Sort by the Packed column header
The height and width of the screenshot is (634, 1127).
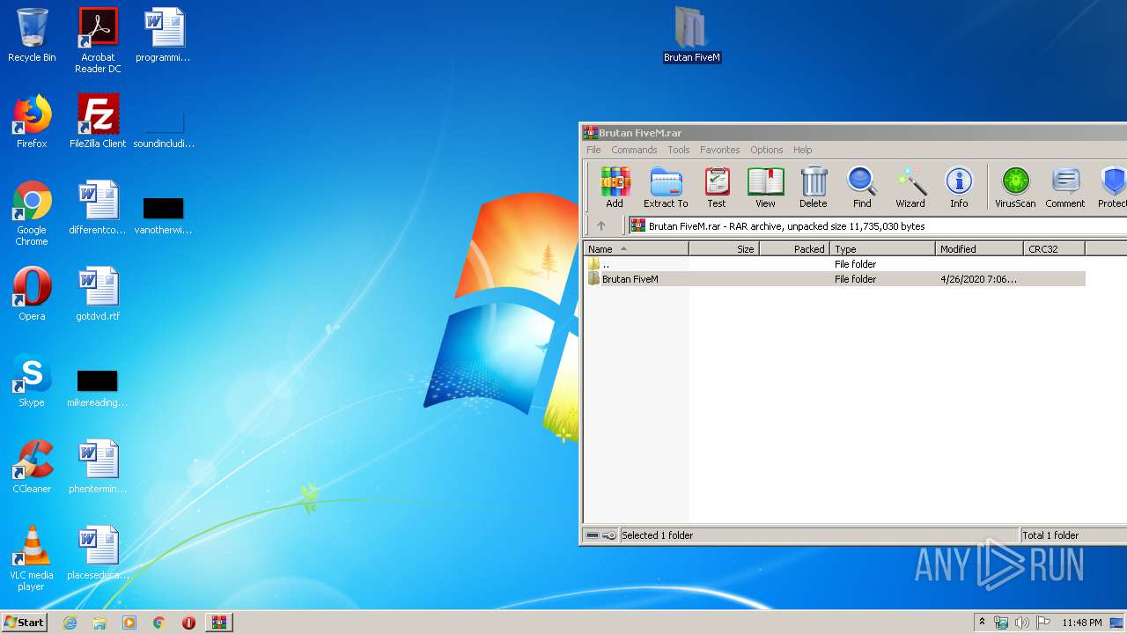coord(794,249)
